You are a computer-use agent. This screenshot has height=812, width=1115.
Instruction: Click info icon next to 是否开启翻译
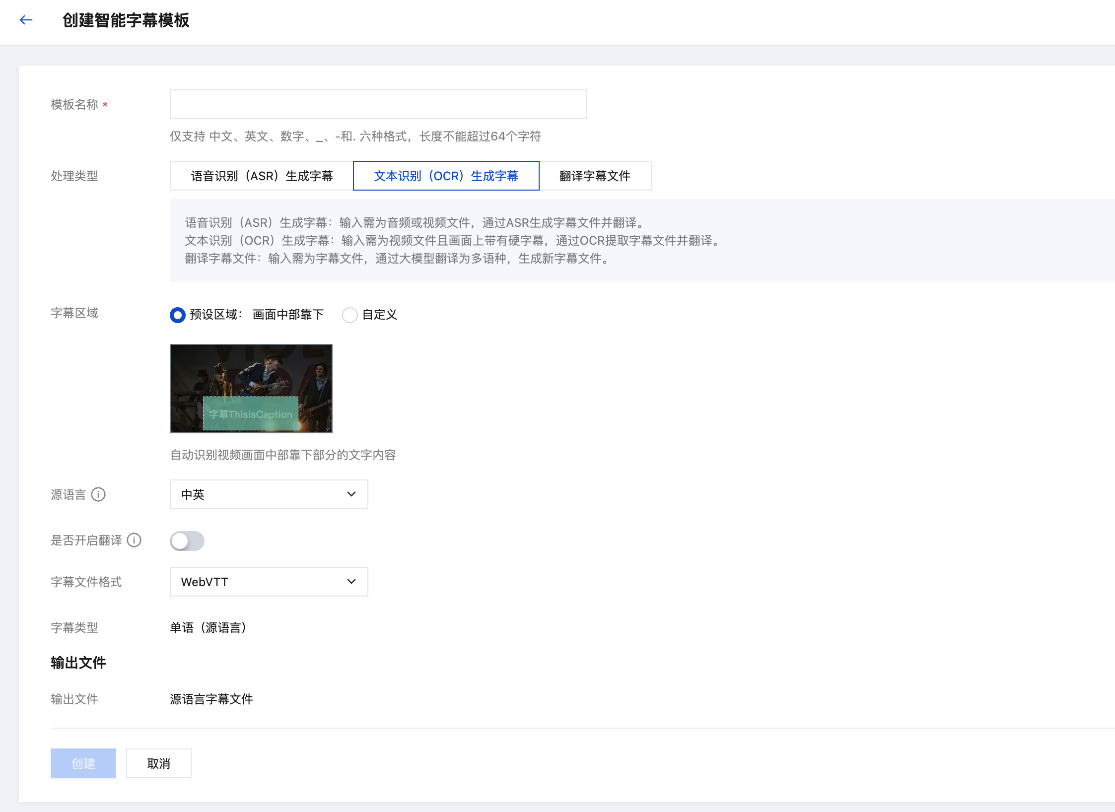(x=134, y=540)
